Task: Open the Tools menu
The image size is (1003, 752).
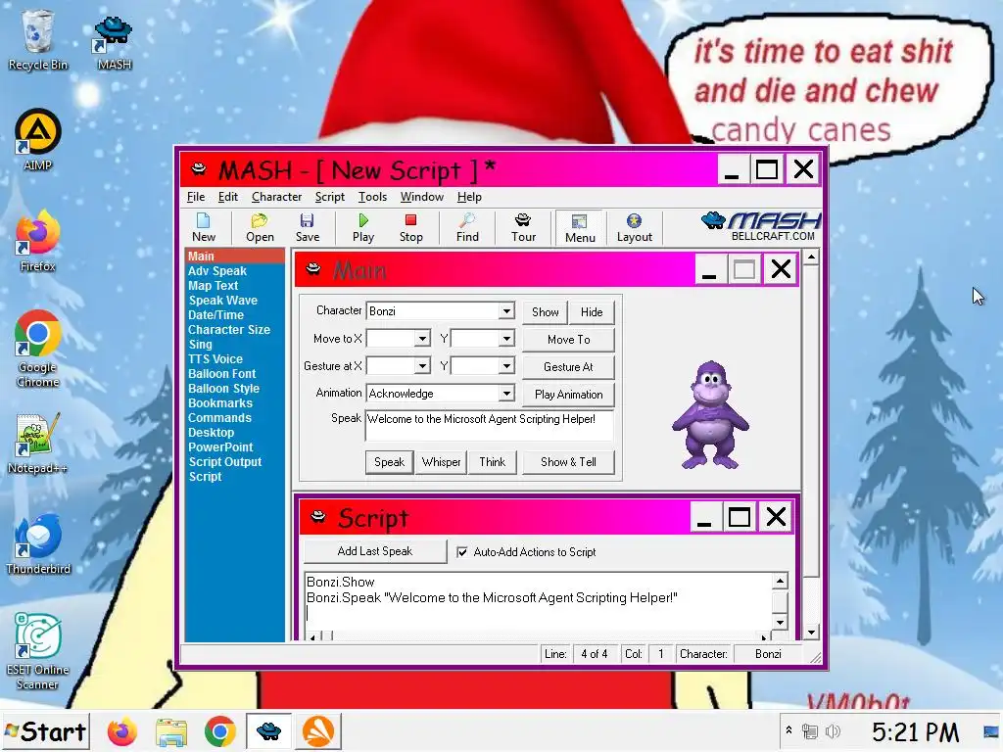Action: [372, 197]
